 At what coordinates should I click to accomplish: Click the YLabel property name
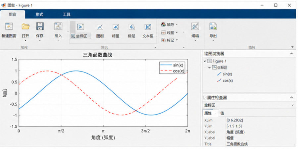tap(210, 138)
